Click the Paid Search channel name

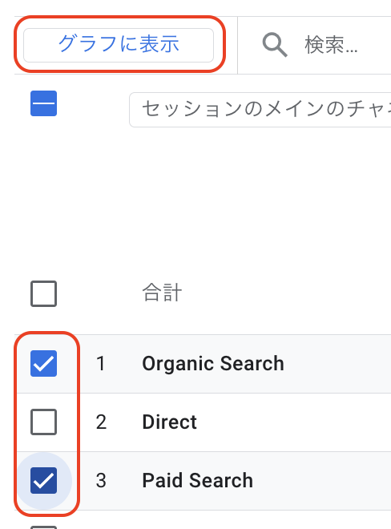[197, 480]
